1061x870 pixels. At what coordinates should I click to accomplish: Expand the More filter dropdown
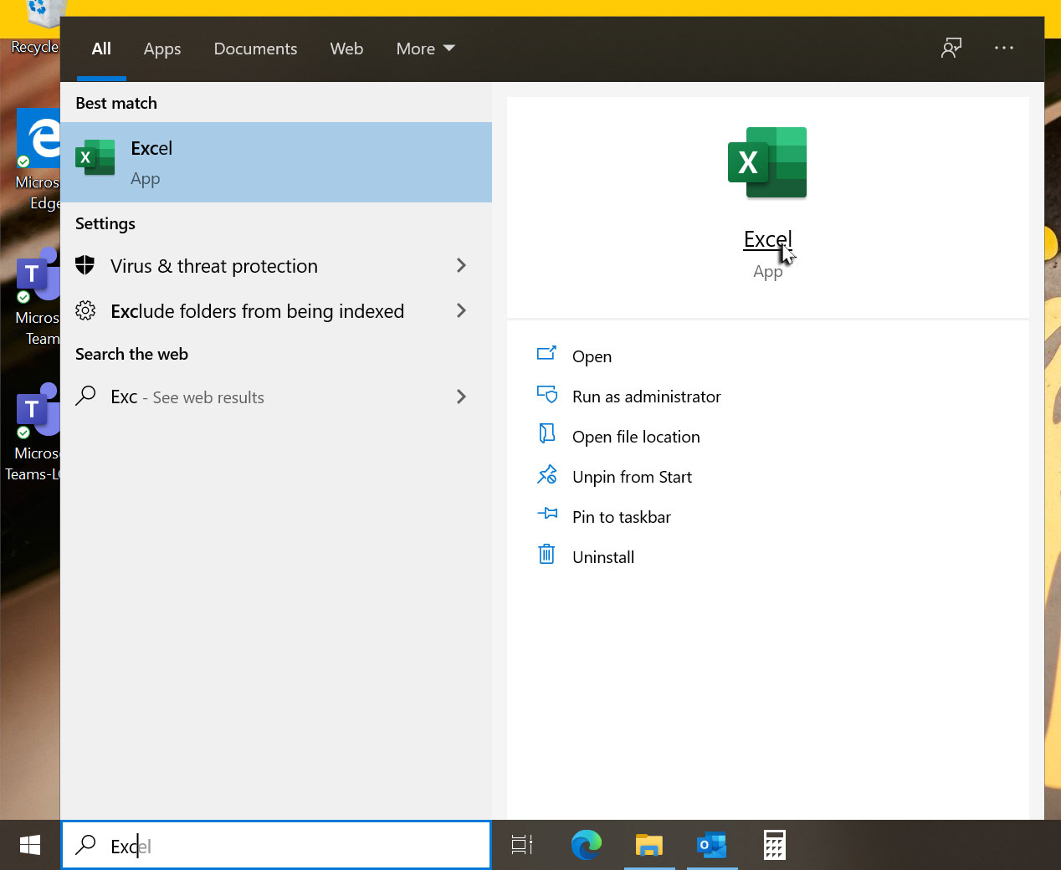pos(425,49)
